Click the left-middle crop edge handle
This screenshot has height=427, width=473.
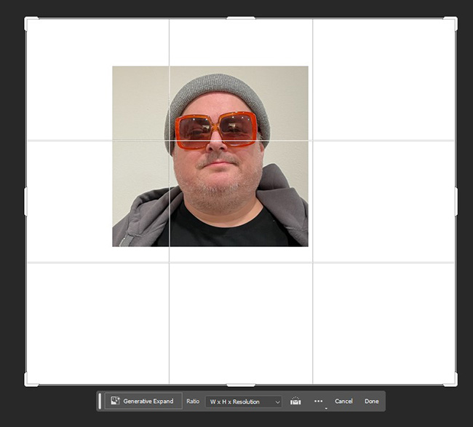(26, 201)
